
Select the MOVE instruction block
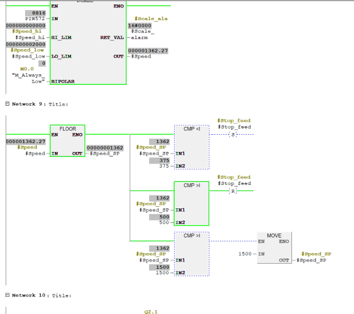click(274, 249)
